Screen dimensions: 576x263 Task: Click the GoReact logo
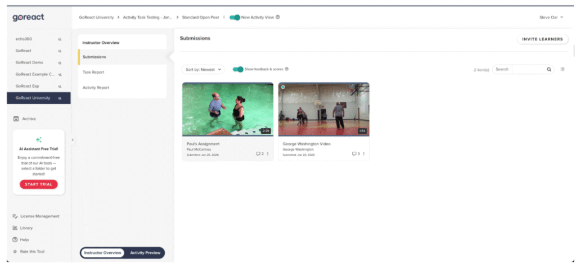(x=28, y=17)
